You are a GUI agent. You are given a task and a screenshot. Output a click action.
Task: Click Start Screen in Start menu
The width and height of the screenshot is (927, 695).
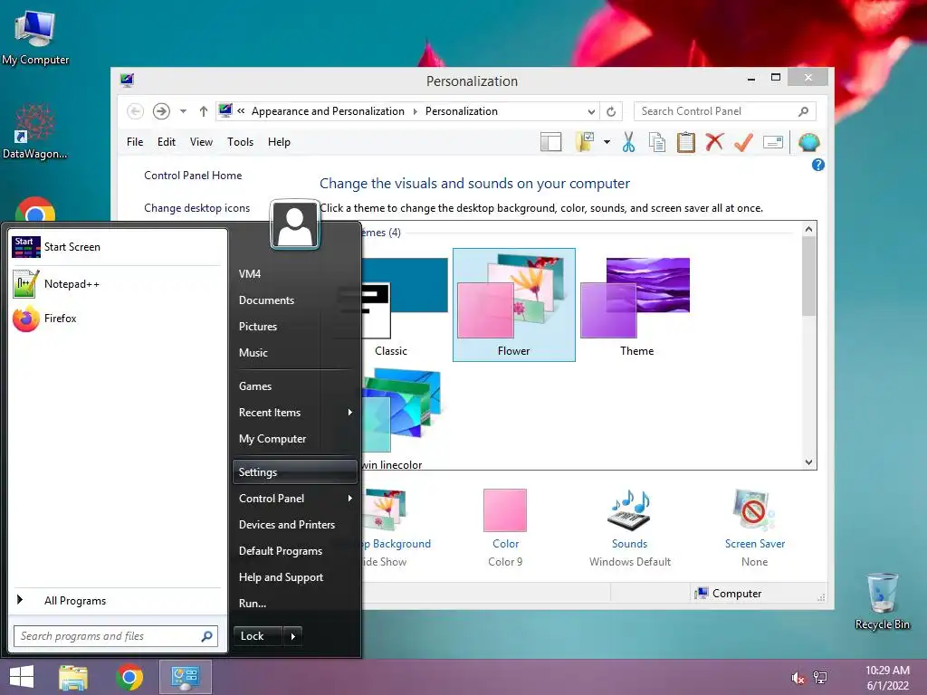[116, 247]
